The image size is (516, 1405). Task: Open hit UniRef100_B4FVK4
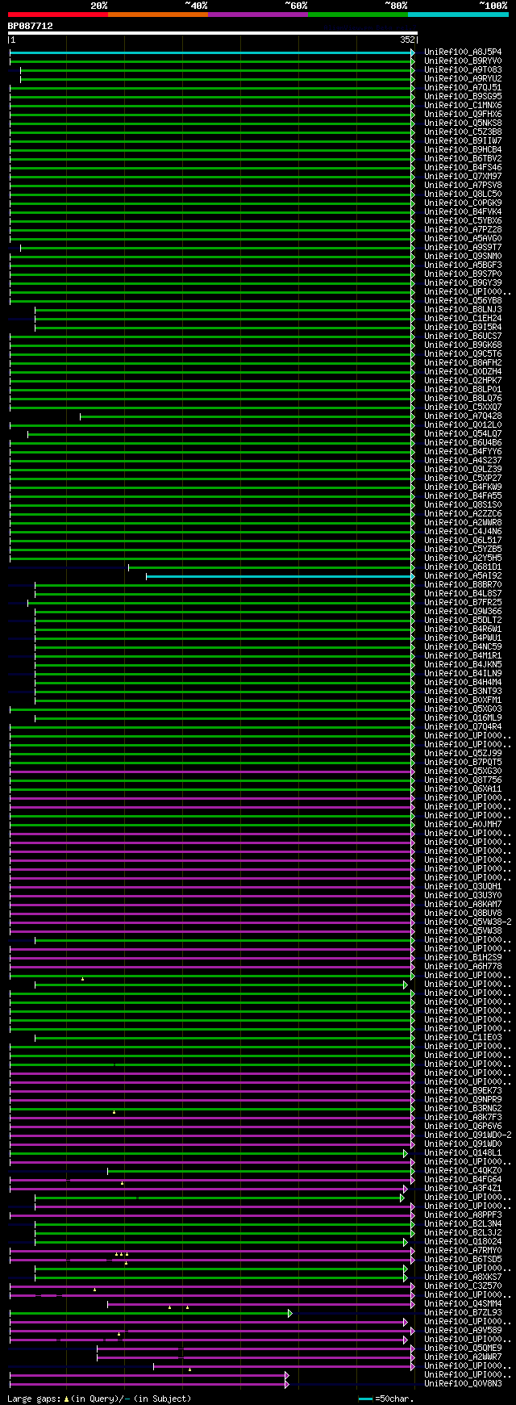point(463,211)
